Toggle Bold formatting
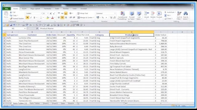The image size is (197, 110). pos(27,17)
